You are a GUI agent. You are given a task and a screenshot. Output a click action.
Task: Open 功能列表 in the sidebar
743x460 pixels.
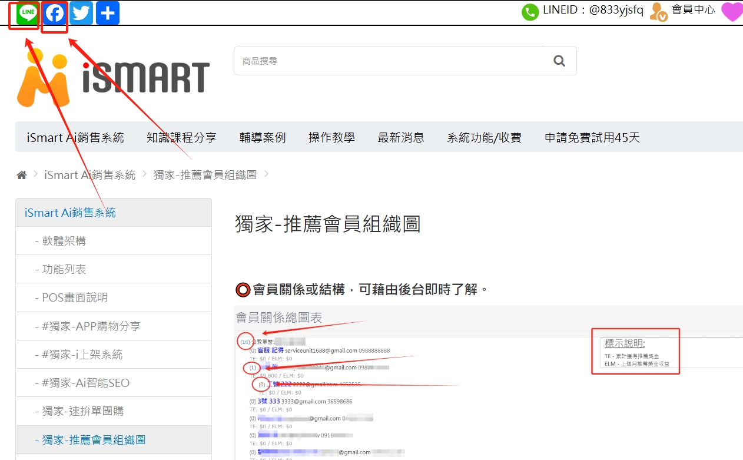click(x=114, y=269)
